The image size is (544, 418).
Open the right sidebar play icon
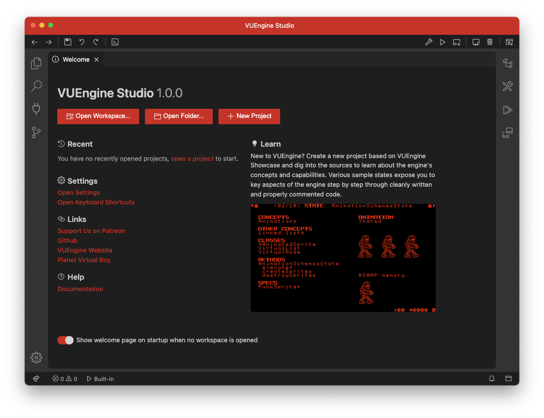pos(507,109)
